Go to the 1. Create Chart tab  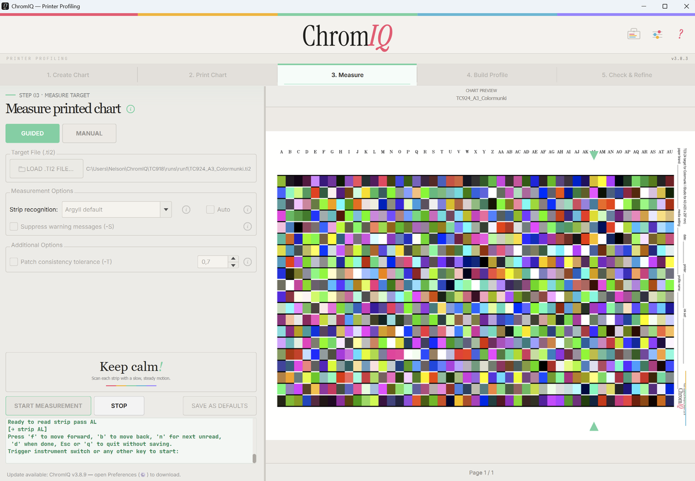pos(68,75)
